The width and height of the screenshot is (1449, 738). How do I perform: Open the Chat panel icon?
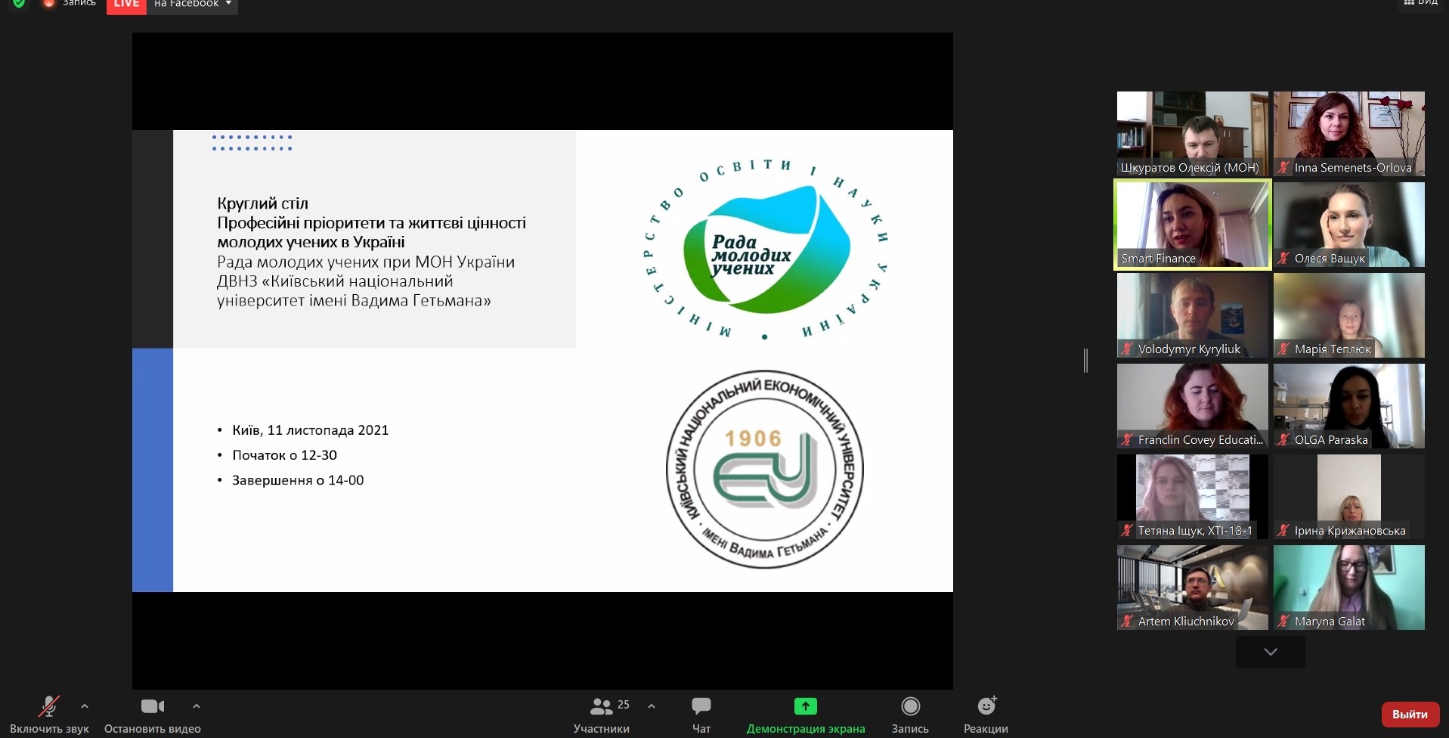[x=701, y=706]
